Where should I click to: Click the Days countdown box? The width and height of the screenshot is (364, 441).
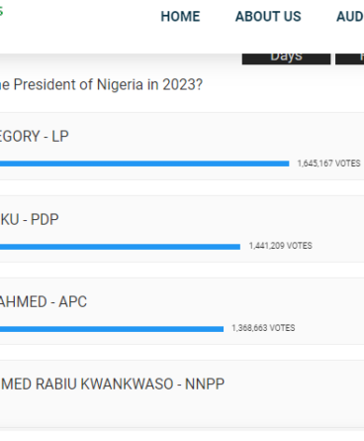coord(286,58)
